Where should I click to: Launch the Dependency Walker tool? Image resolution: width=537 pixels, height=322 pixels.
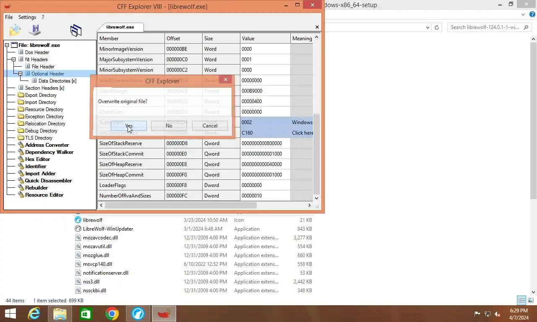[x=49, y=152]
